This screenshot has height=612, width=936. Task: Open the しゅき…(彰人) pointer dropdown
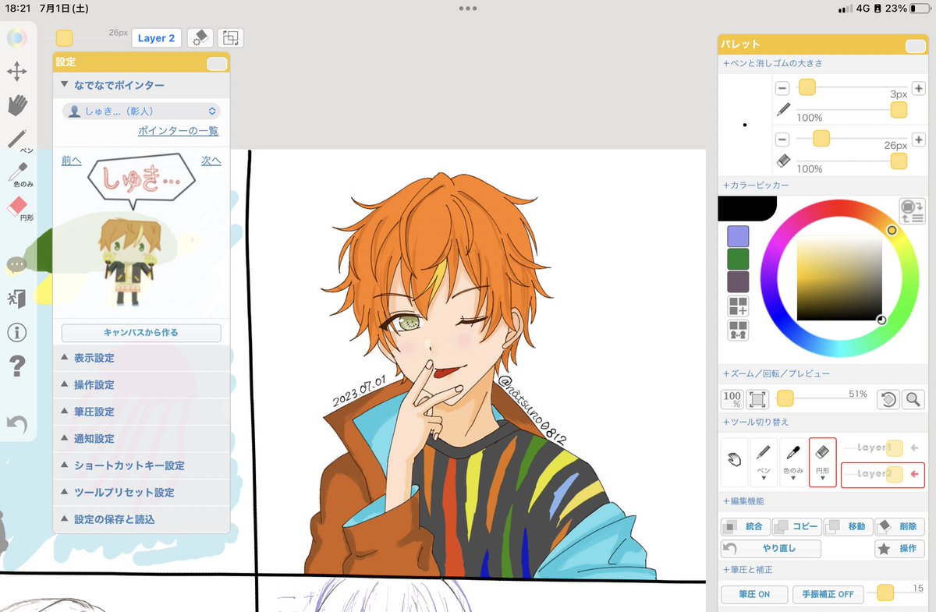pyautogui.click(x=141, y=111)
